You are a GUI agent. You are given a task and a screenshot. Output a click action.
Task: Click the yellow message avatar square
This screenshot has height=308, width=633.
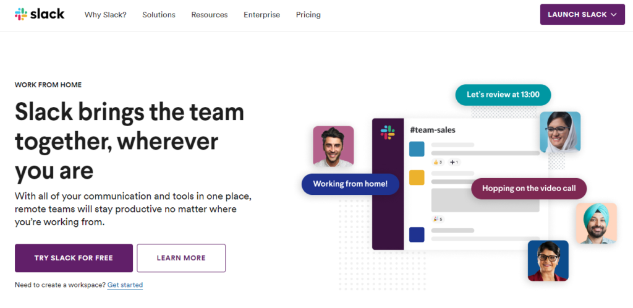click(417, 178)
